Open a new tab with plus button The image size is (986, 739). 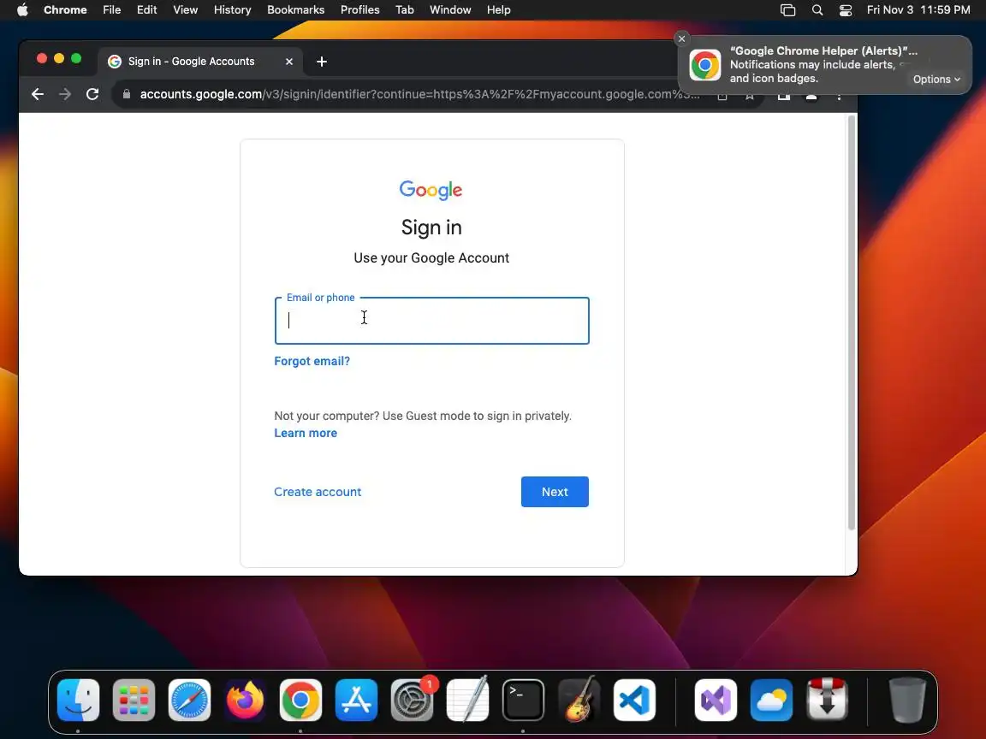(321, 62)
